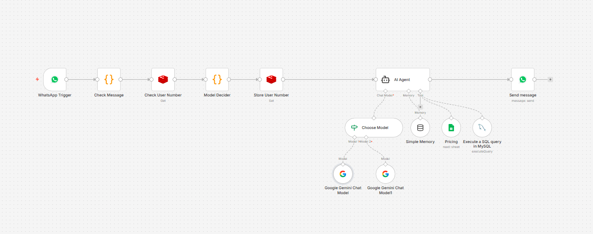Open the Google Gemini Chat Model1 node
The image size is (593, 234).
(385, 174)
